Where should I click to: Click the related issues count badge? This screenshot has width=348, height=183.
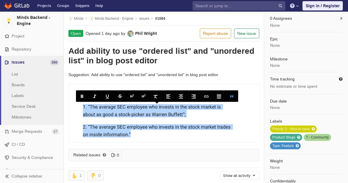pyautogui.click(x=115, y=155)
